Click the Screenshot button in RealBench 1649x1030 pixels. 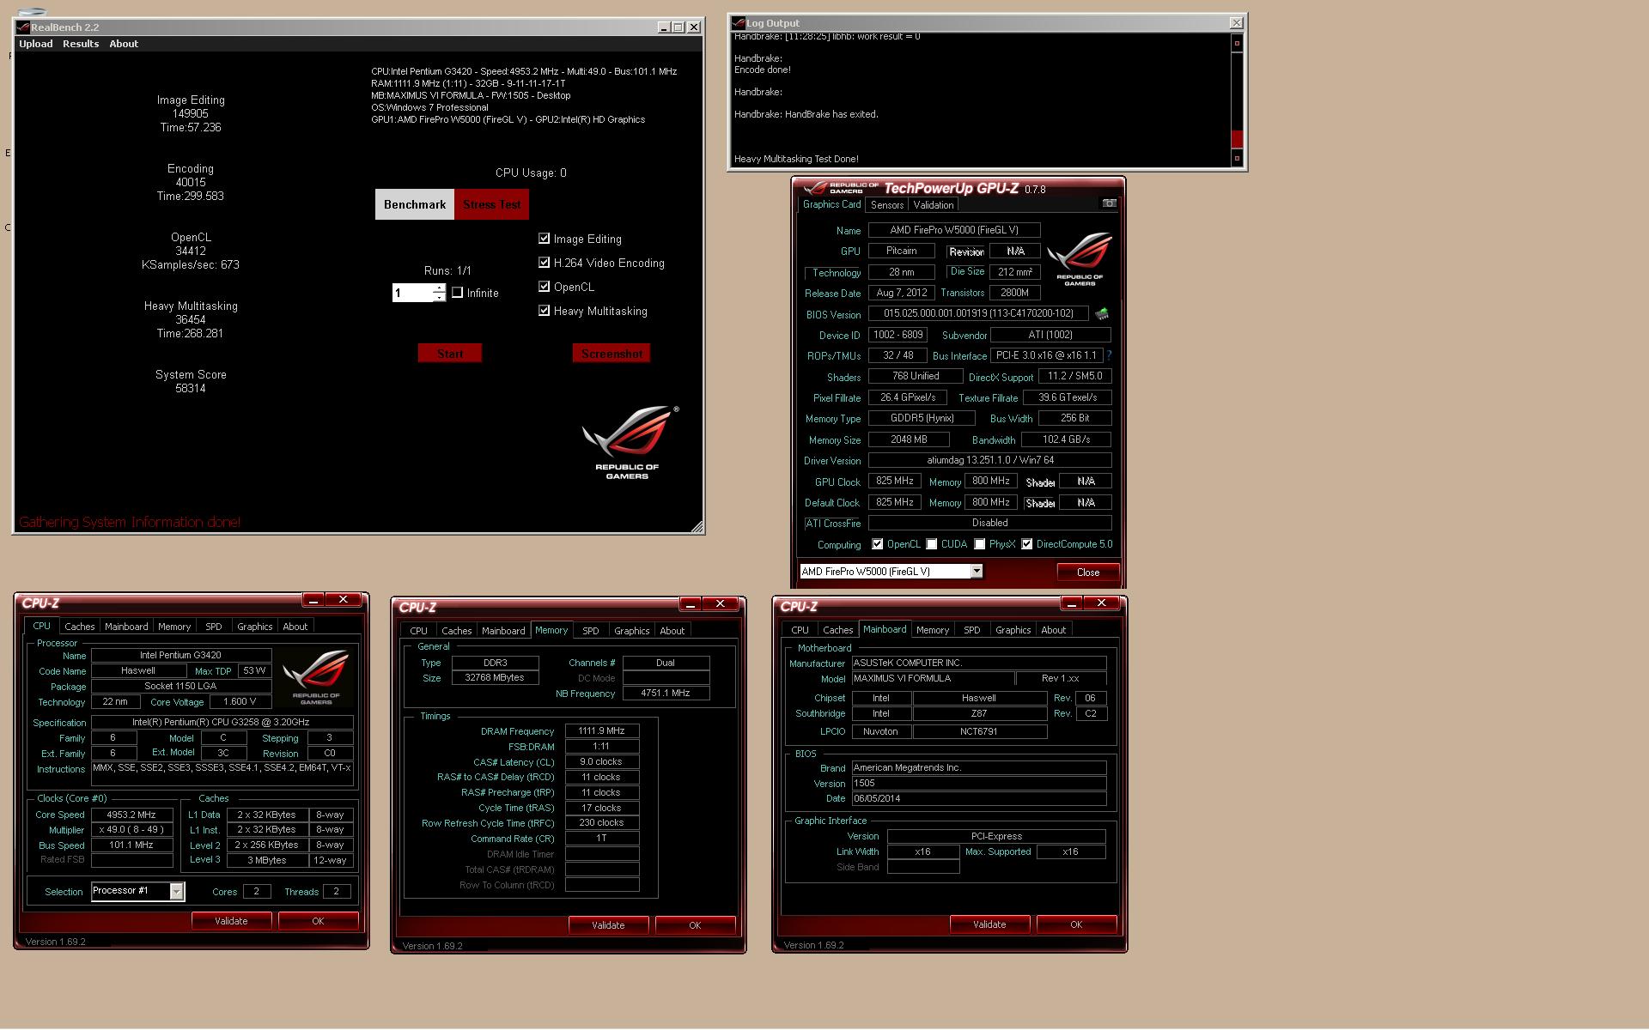coord(612,354)
